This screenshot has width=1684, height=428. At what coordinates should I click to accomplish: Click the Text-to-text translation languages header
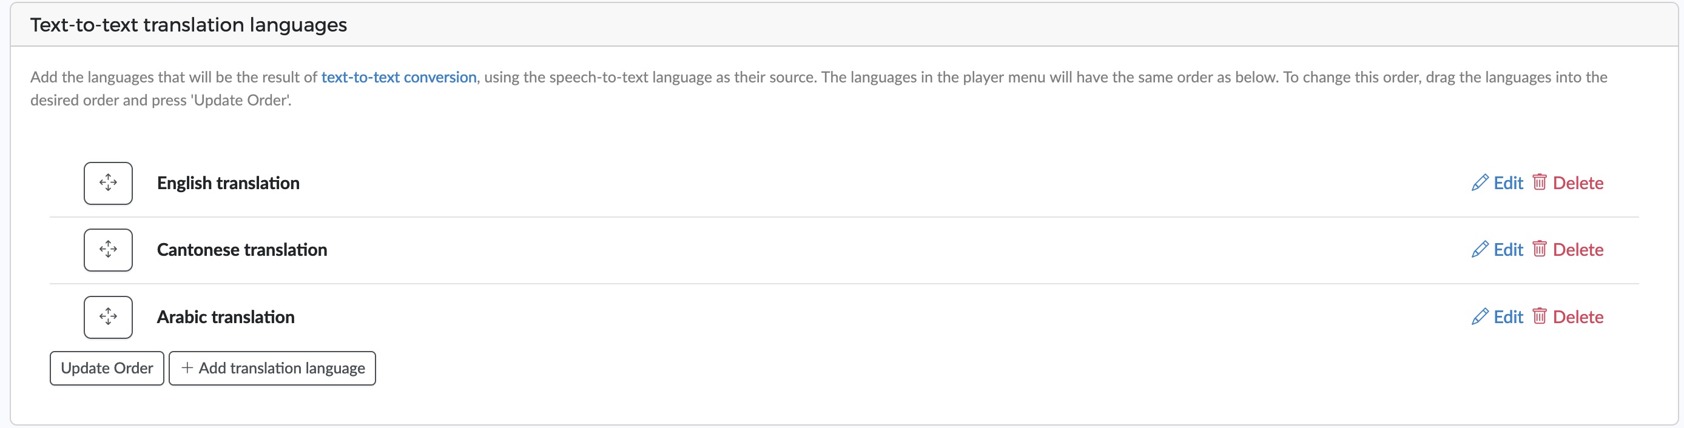click(188, 25)
